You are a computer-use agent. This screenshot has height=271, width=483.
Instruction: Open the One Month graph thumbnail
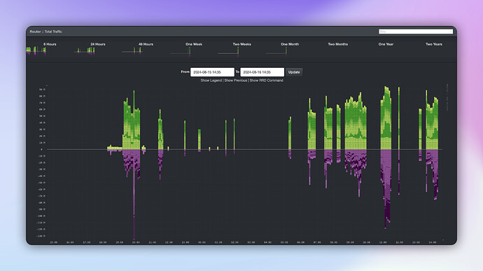pyautogui.click(x=276, y=52)
